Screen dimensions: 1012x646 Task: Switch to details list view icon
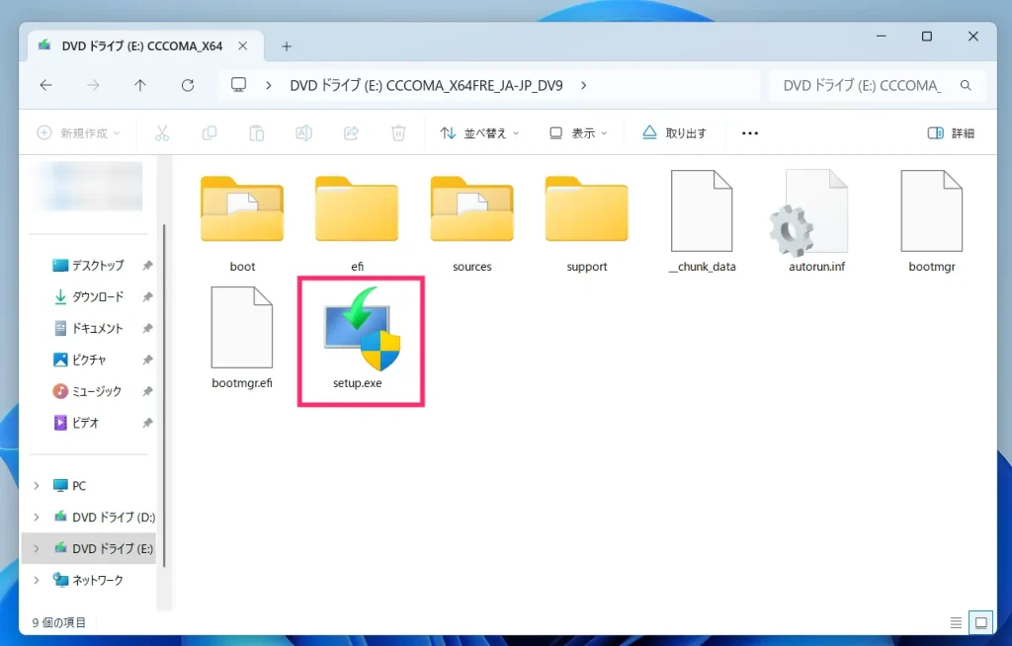(x=956, y=622)
